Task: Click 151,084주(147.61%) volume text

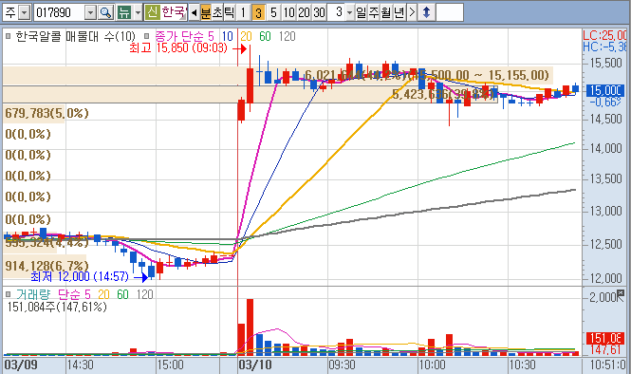Action: pyautogui.click(x=57, y=308)
